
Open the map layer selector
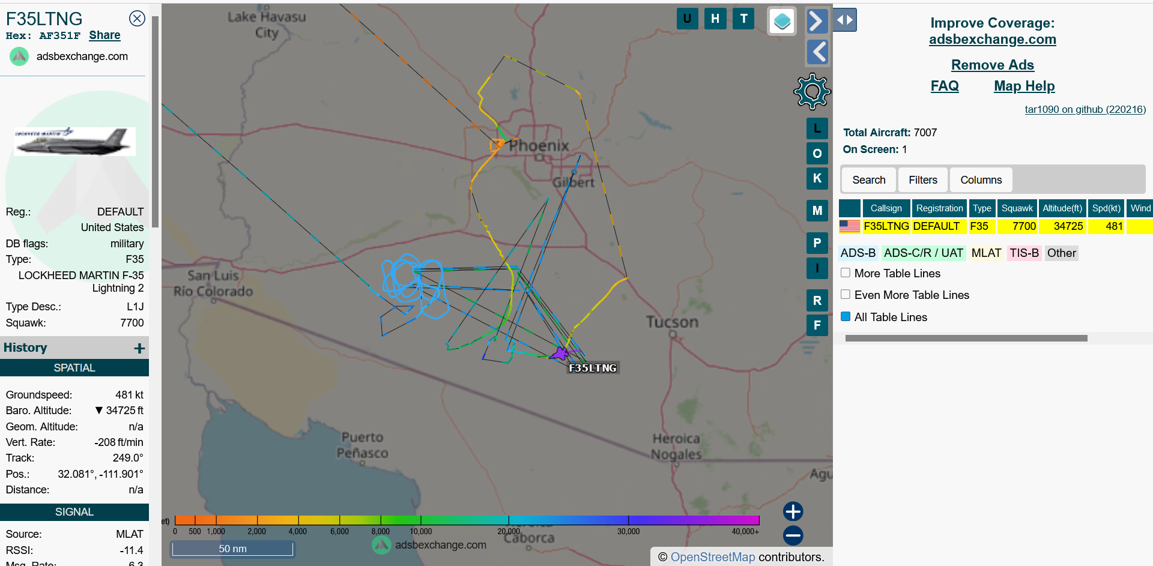click(x=782, y=22)
